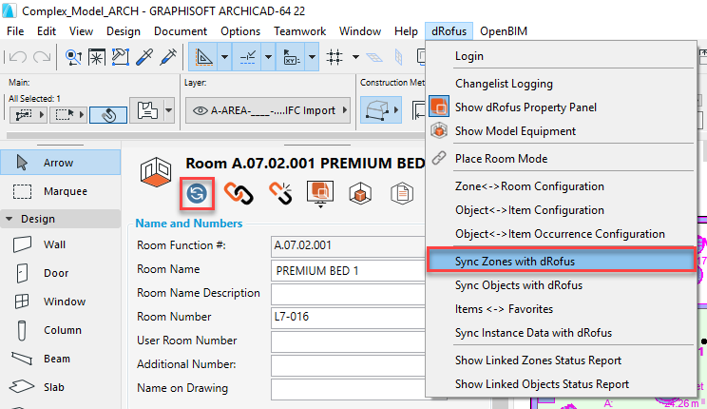The image size is (707, 409).
Task: Click the Room Name input field
Action: 348,270
